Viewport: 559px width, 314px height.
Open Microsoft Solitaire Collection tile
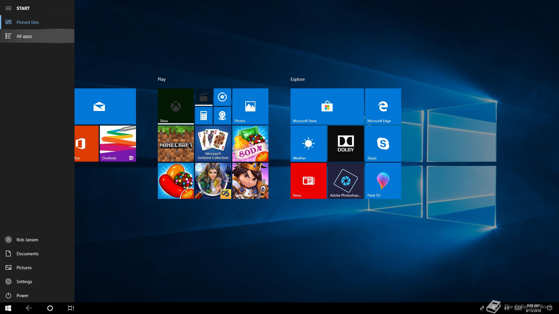point(213,144)
